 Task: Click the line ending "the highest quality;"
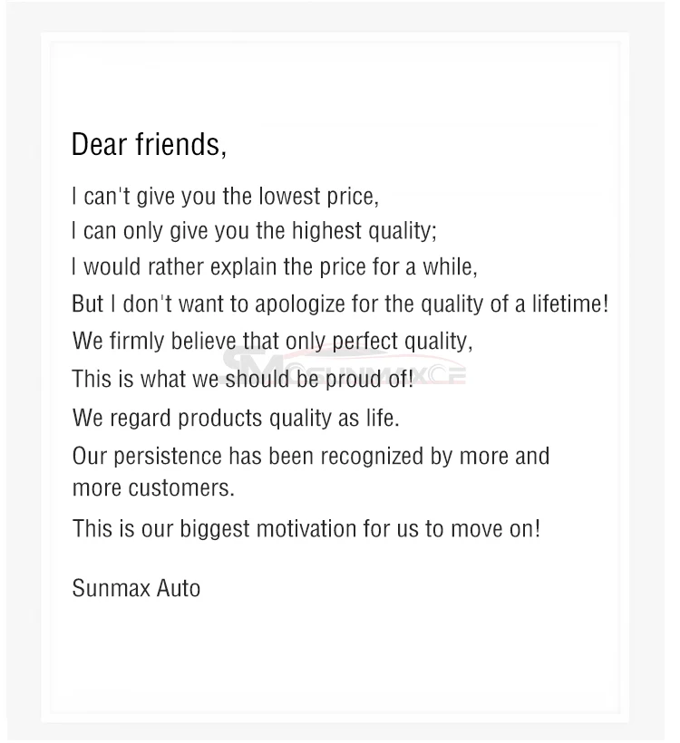(x=254, y=230)
